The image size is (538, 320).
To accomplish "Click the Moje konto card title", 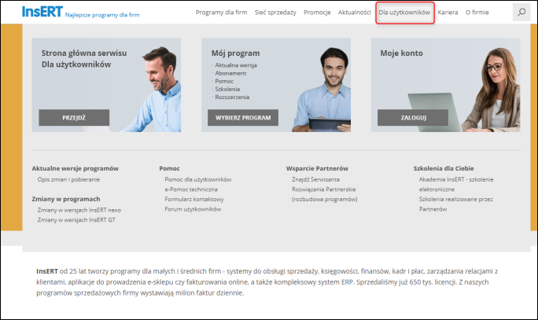I will click(x=401, y=53).
